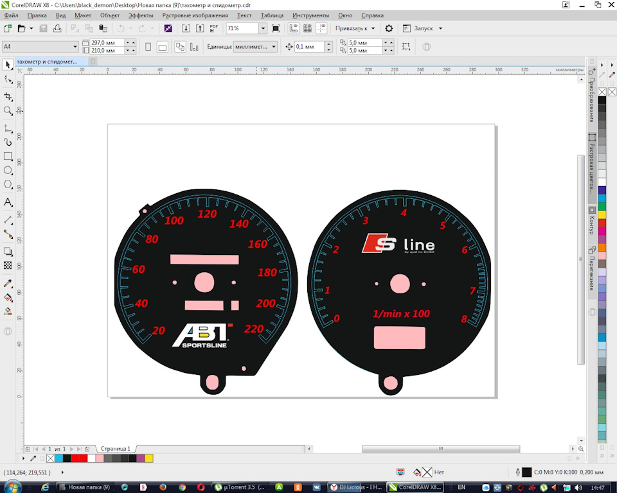617x493 pixels.
Task: Click the Open folder icon
Action: [x=22, y=28]
